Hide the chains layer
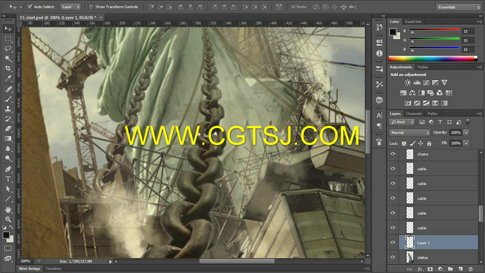Viewport: 485px width, 273px height. click(x=393, y=154)
